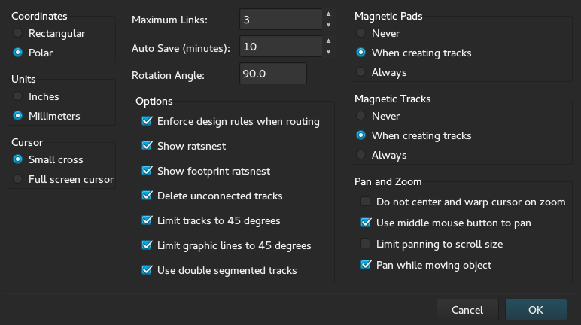Viewport: 581px width, 325px height.
Task: Increase Auto Save minutes with up arrow
Action: pos(328,41)
